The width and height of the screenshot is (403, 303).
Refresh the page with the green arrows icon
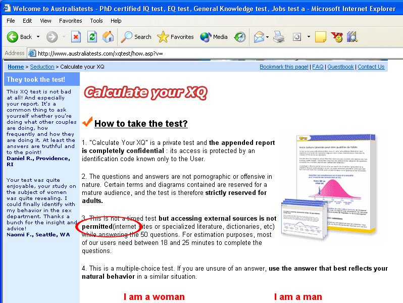coord(92,37)
